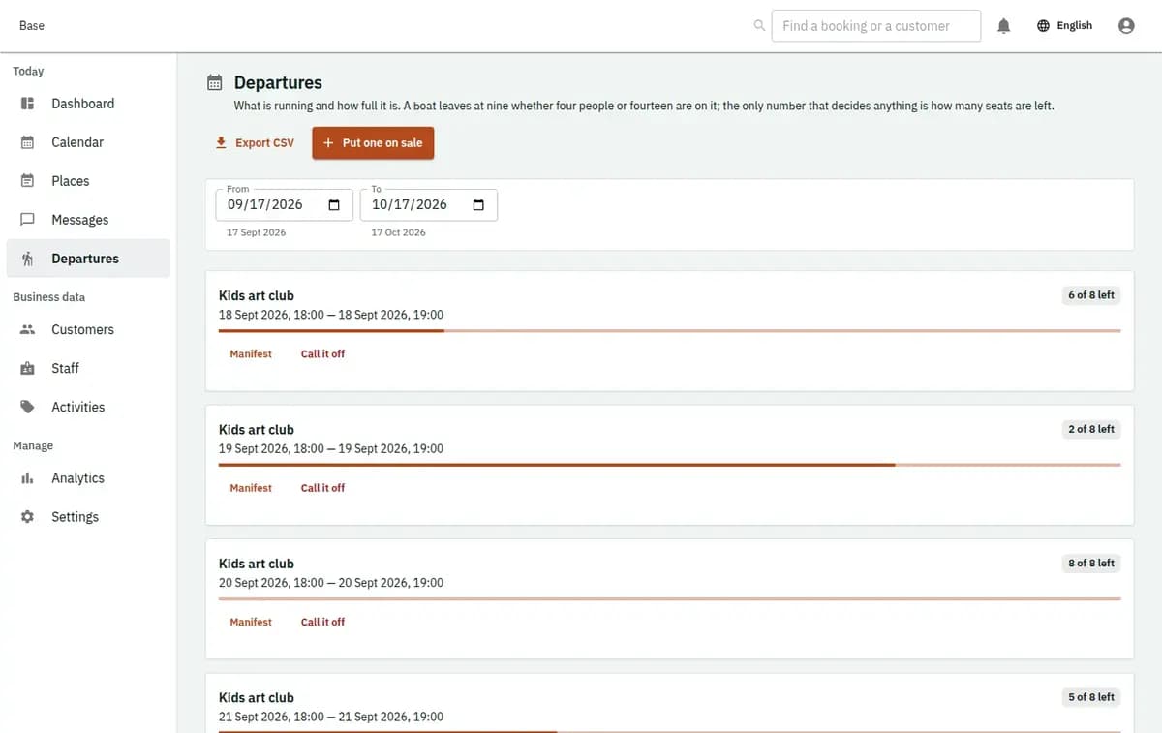The image size is (1162, 733).
Task: Select Departures in sidebar
Action: (x=88, y=259)
